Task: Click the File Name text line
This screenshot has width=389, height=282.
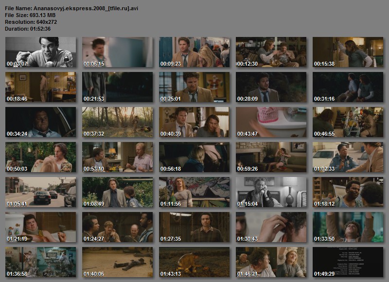Action: (71, 8)
